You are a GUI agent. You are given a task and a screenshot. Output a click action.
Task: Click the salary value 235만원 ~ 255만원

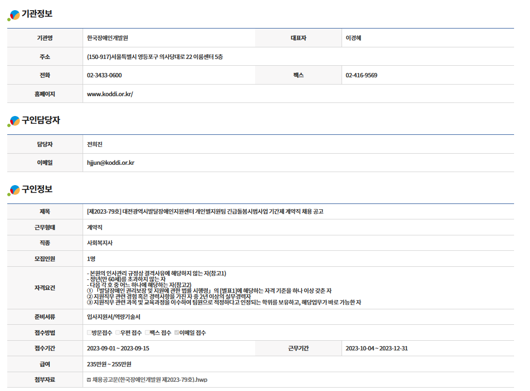point(109,364)
